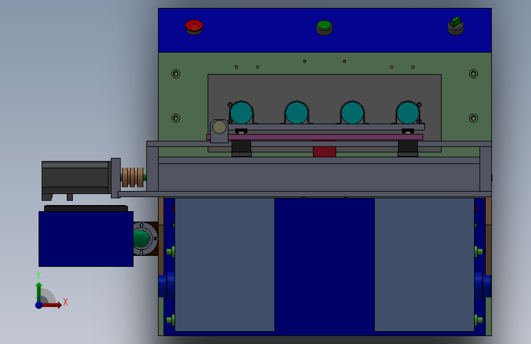Select the beige round cap on the gray bracket
Screen dimensions: 531x344
click(x=219, y=127)
